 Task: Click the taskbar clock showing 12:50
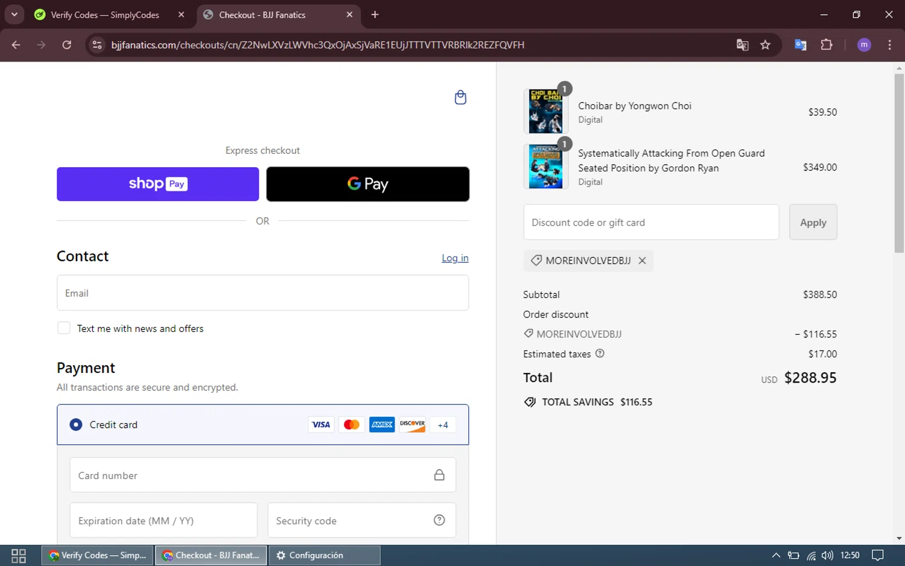coord(849,555)
